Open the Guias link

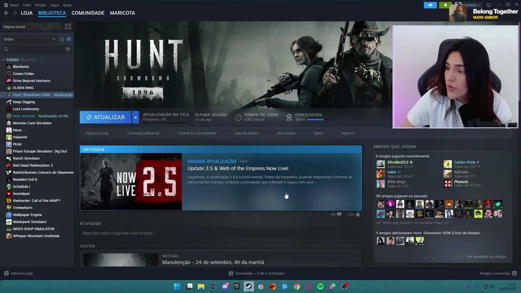click(x=318, y=133)
